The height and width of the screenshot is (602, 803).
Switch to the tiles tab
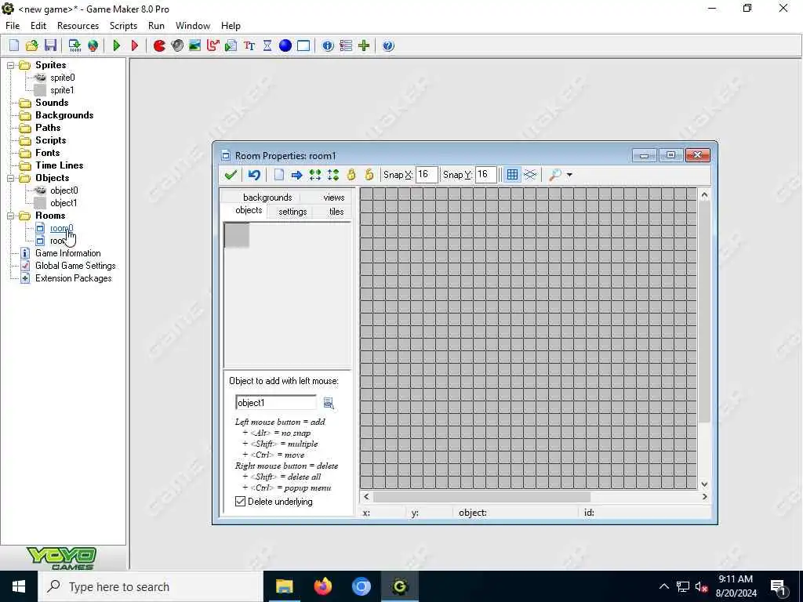(336, 212)
